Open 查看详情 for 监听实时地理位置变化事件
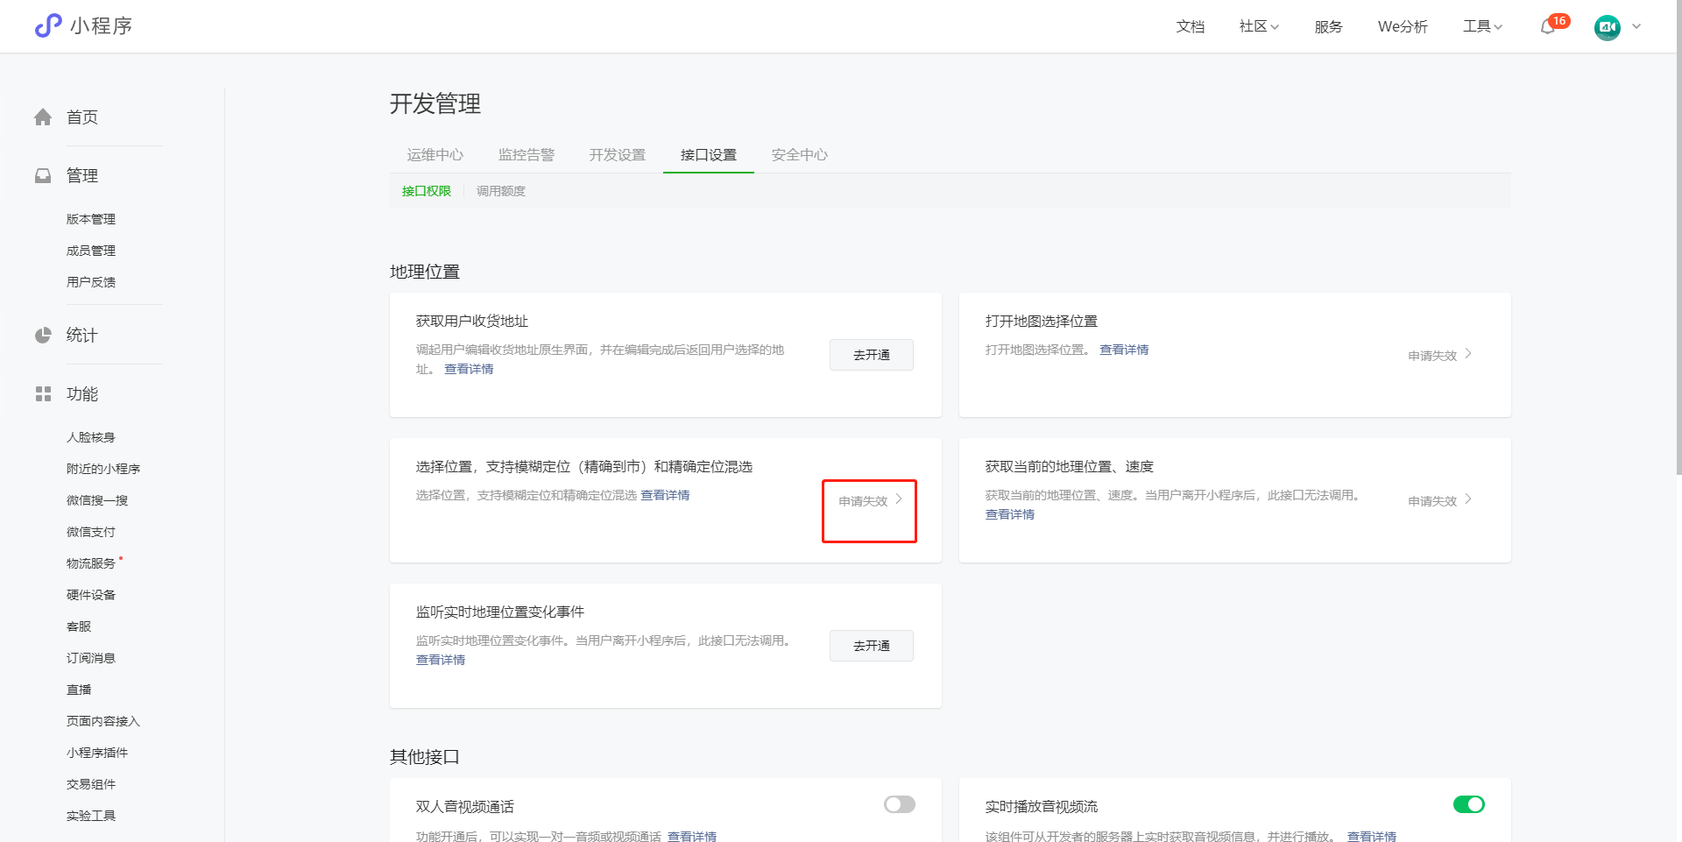Screen dimensions: 1682x842 click(441, 660)
